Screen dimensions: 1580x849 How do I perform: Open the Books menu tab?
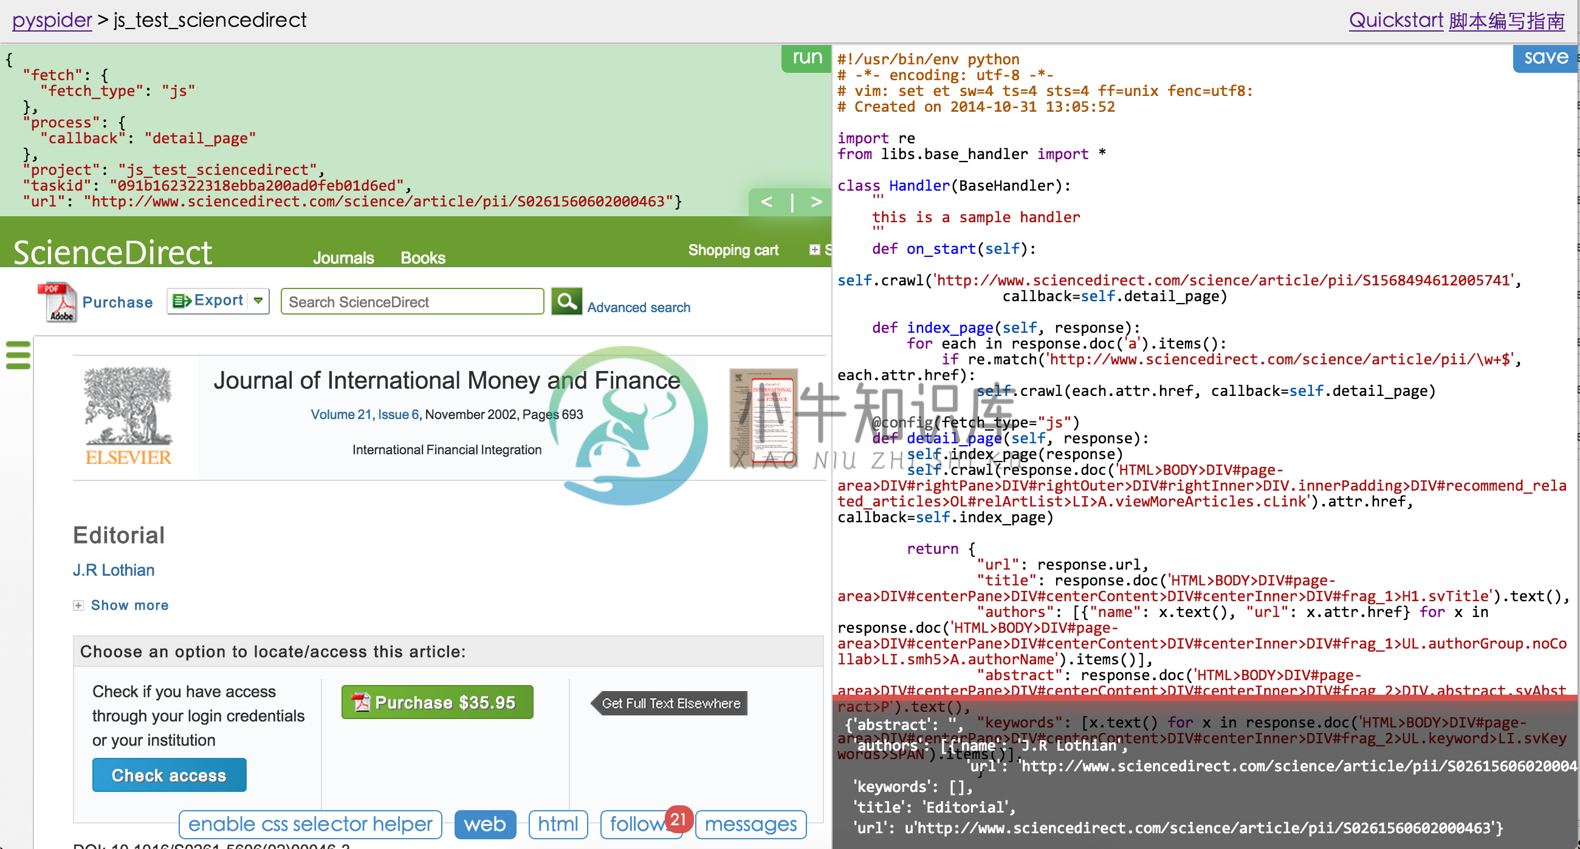click(421, 257)
